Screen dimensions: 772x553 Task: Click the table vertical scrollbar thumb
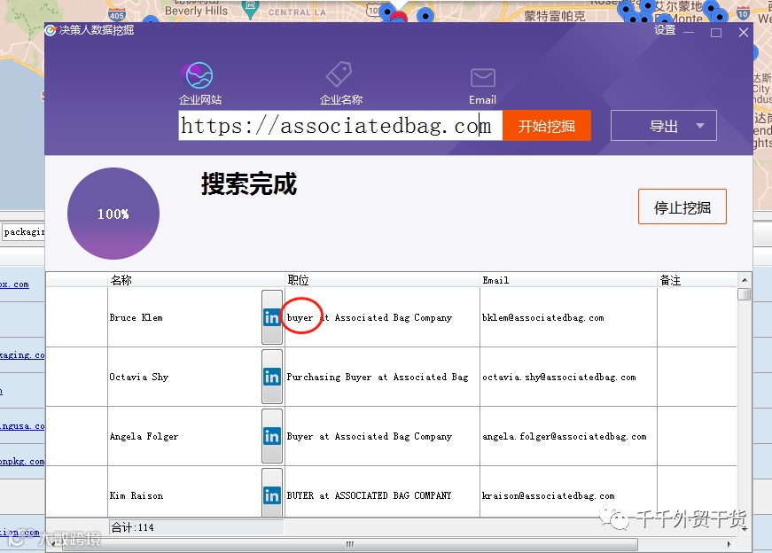[x=745, y=294]
